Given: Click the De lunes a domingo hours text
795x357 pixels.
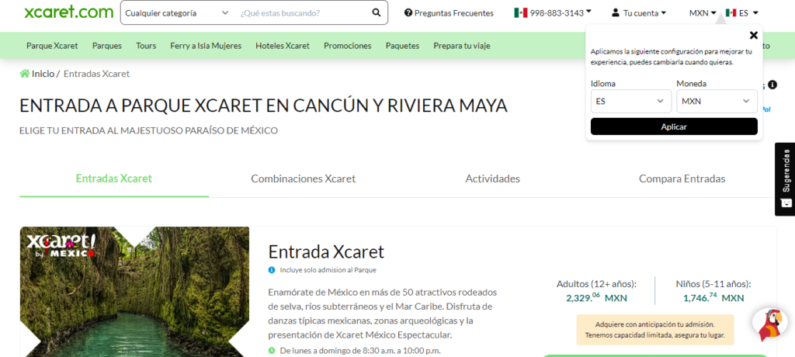Looking at the screenshot, I should pyautogui.click(x=360, y=351).
